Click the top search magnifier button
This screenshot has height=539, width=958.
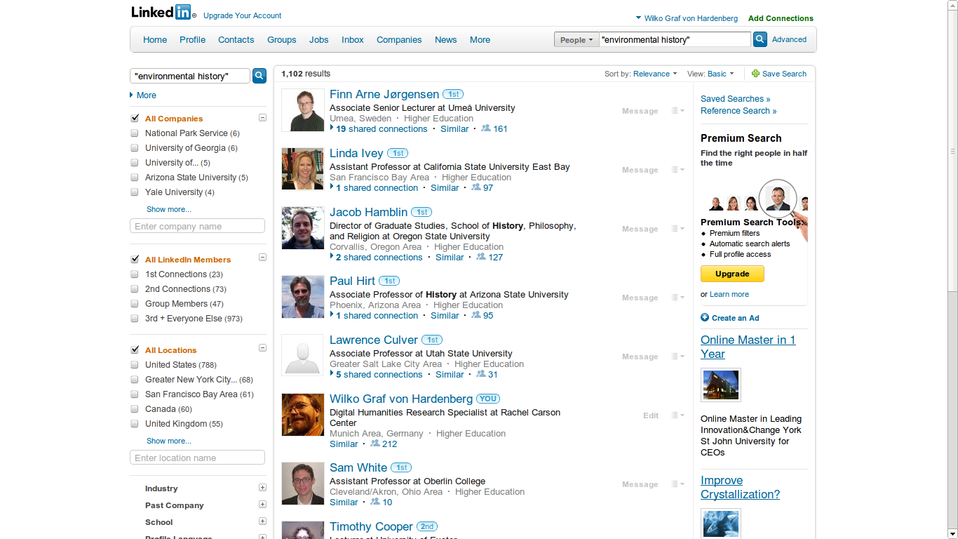click(760, 40)
